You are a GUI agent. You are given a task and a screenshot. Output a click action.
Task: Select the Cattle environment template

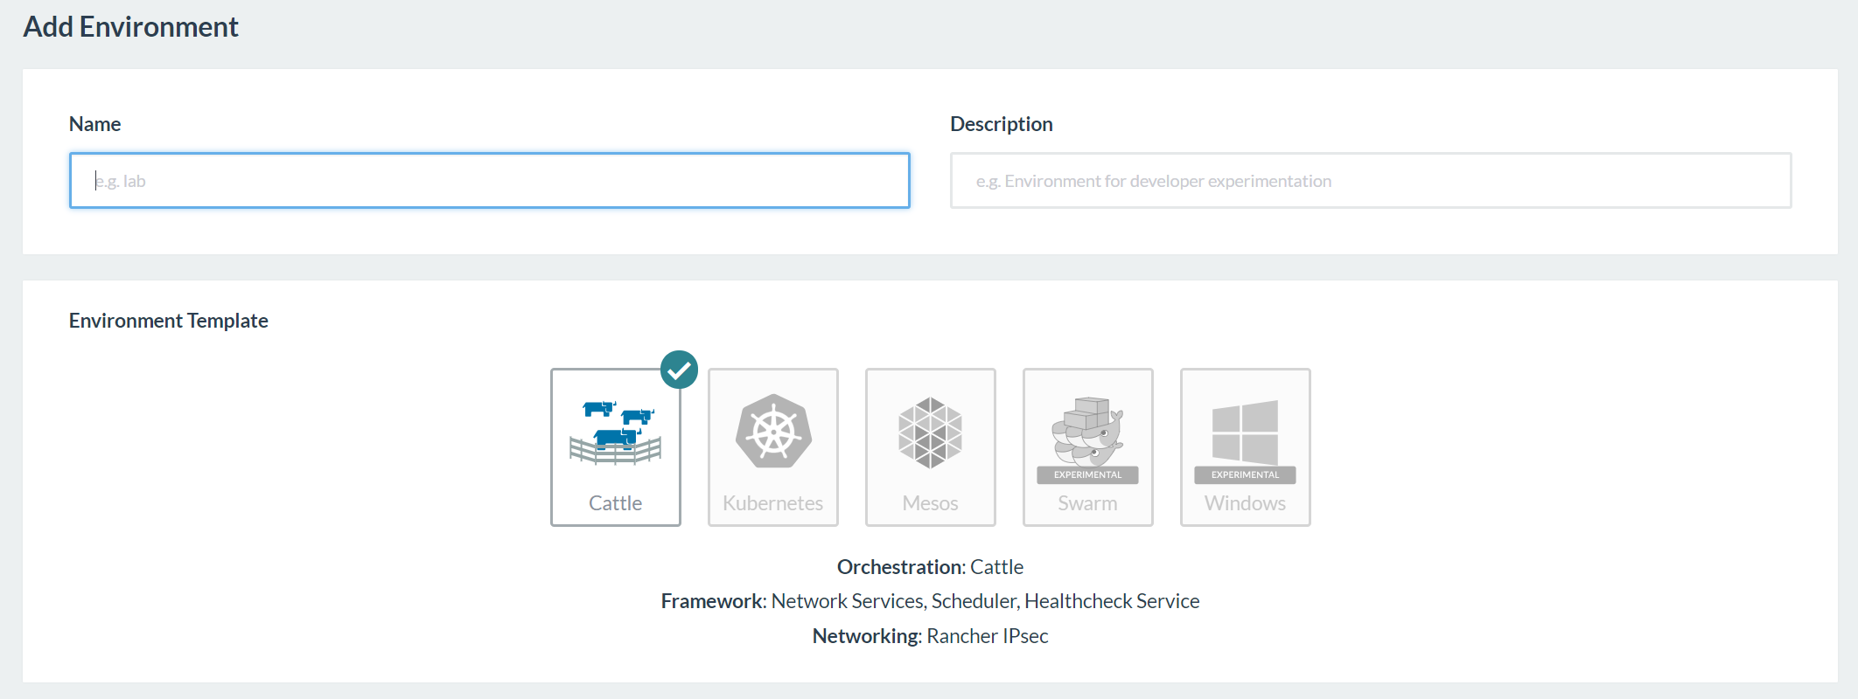coord(615,447)
